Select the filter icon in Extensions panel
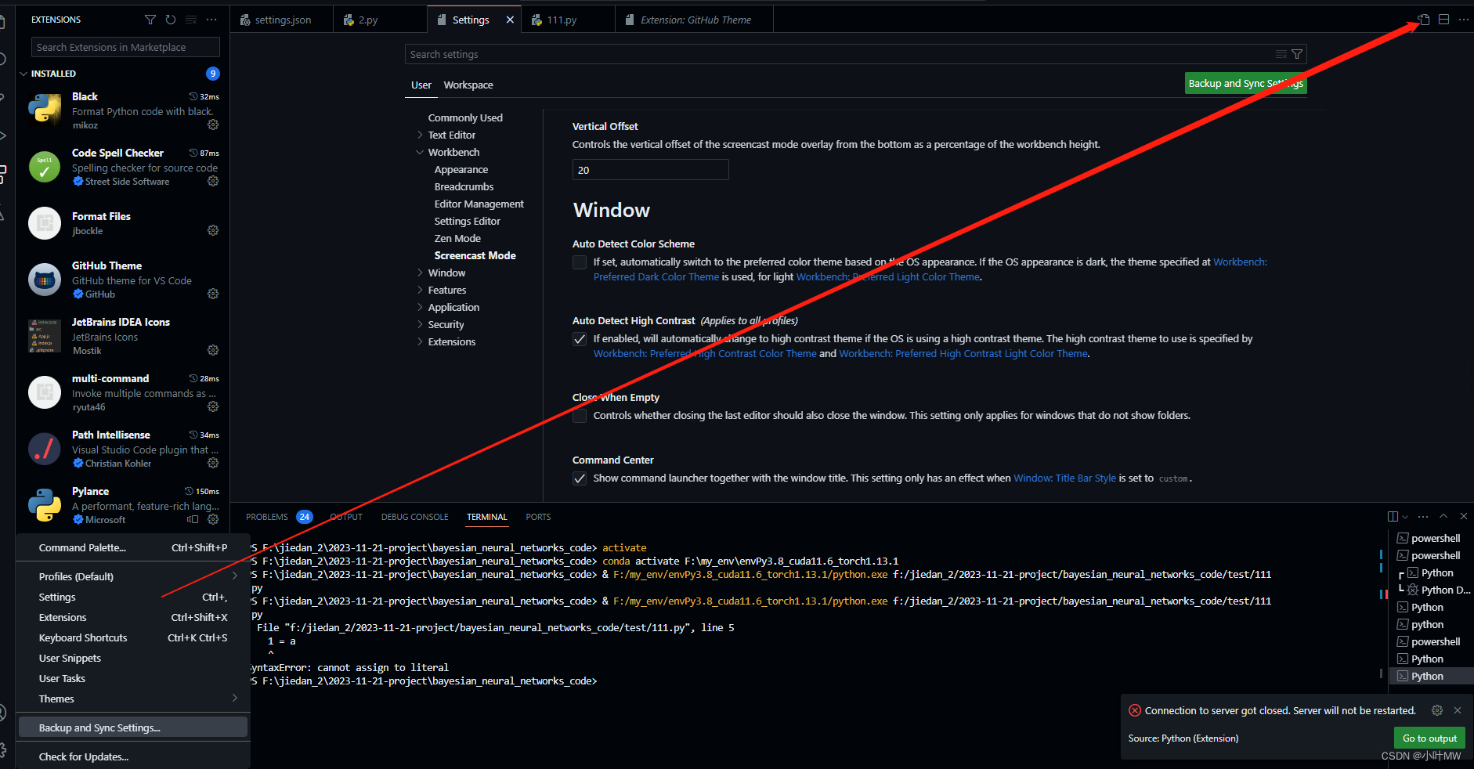Viewport: 1474px width, 769px height. 150,20
